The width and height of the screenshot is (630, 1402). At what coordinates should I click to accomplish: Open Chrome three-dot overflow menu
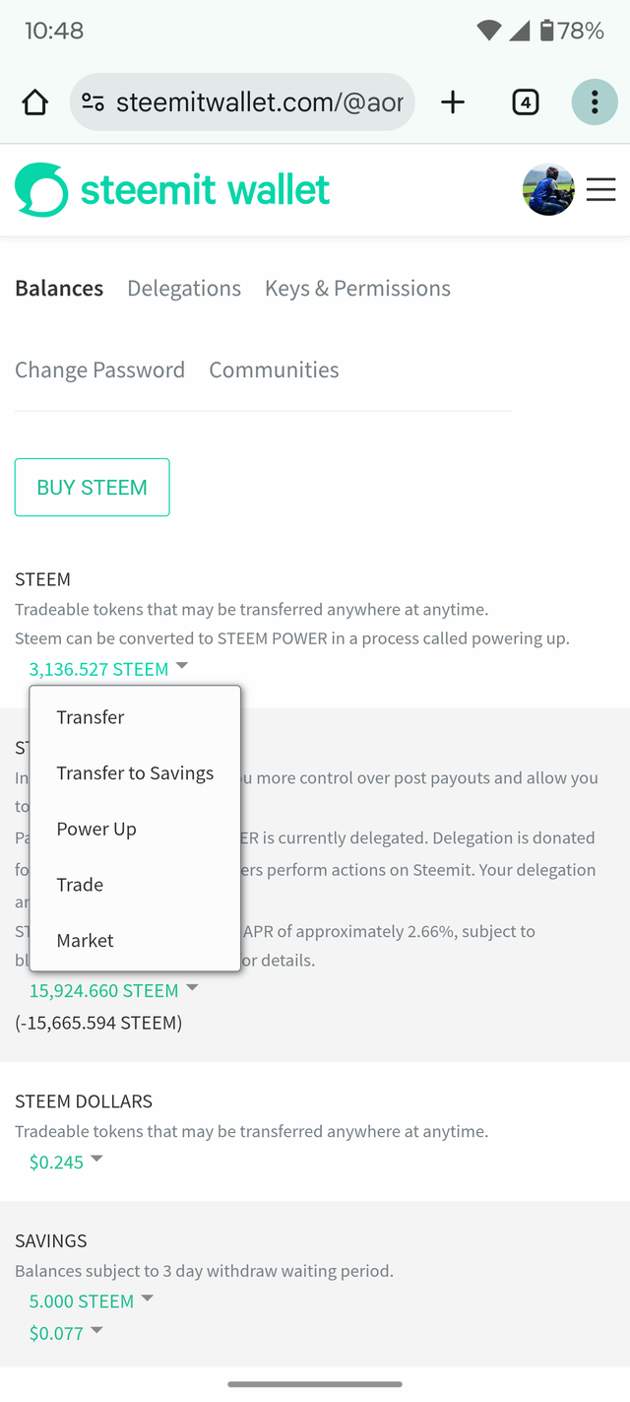tap(595, 102)
